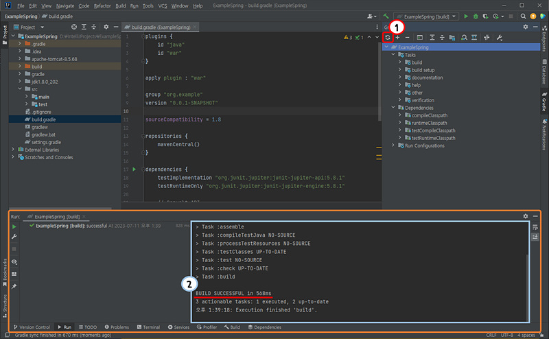Close ExampleSpring [build] Run tab
The height and width of the screenshot is (339, 549).
pos(84,216)
